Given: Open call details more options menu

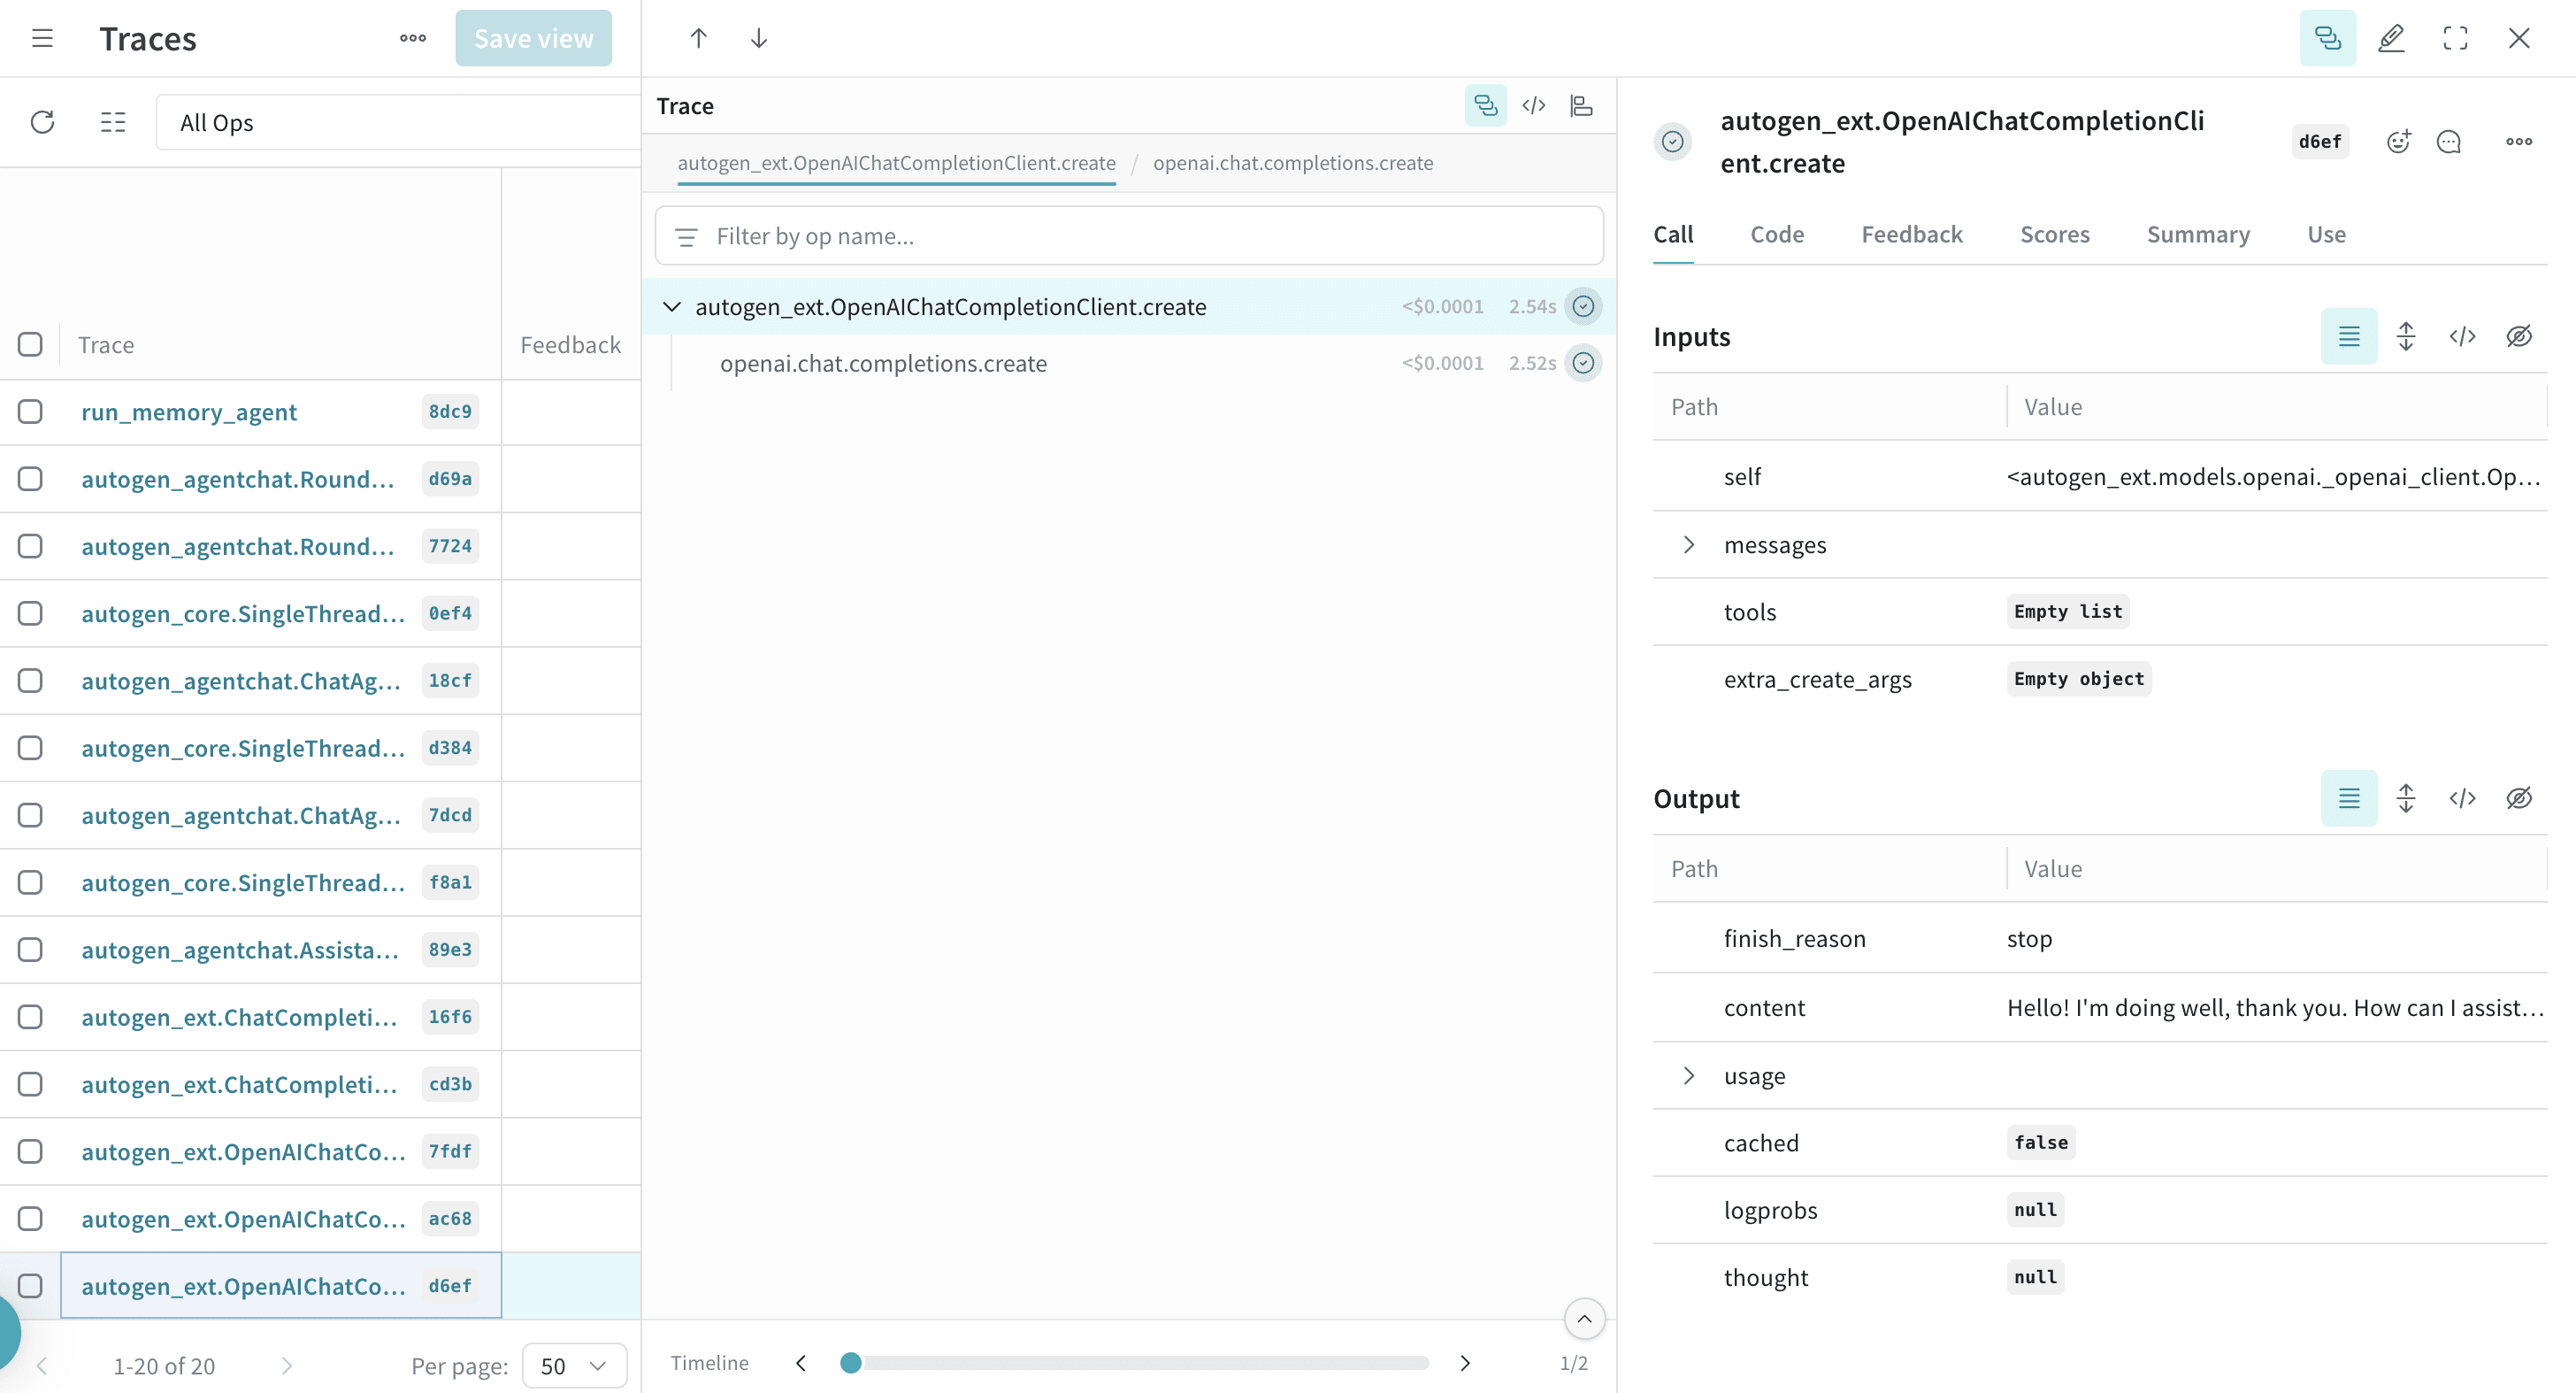Looking at the screenshot, I should point(2519,141).
